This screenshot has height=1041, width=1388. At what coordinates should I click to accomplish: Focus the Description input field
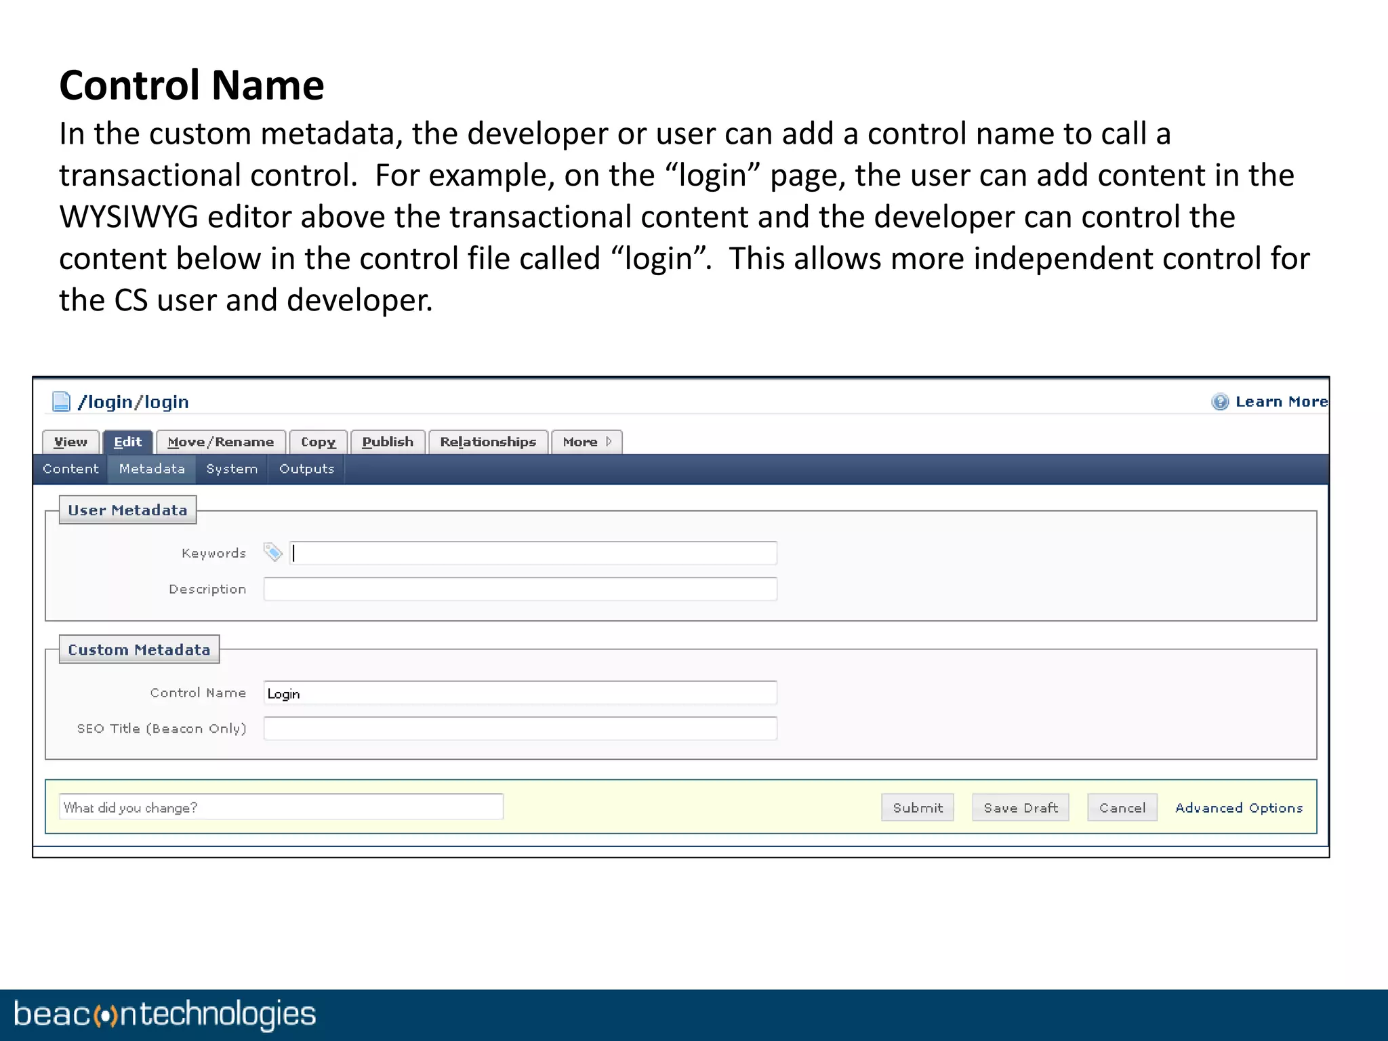pyautogui.click(x=520, y=589)
